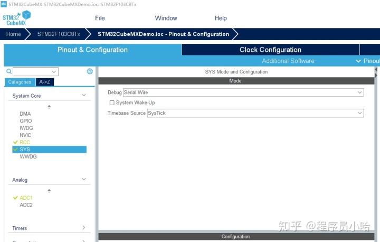
Task: Toggle the System Wake-Up checkbox
Action: click(x=112, y=103)
